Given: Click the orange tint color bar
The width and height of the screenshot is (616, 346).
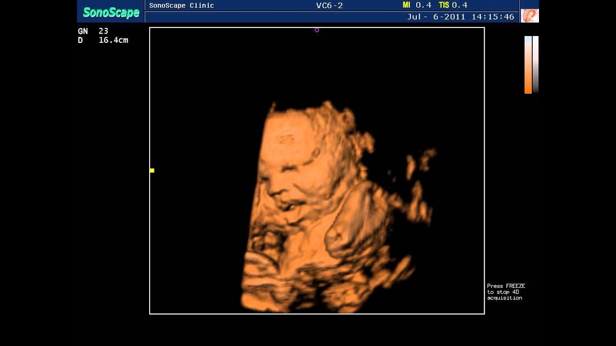Looking at the screenshot, I should point(528,65).
